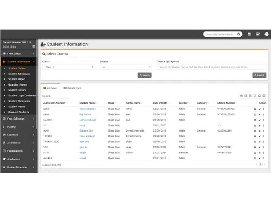Screen dimensions: 271x203
Task: Click the search magnifier in top bar
Action: tap(238, 34)
